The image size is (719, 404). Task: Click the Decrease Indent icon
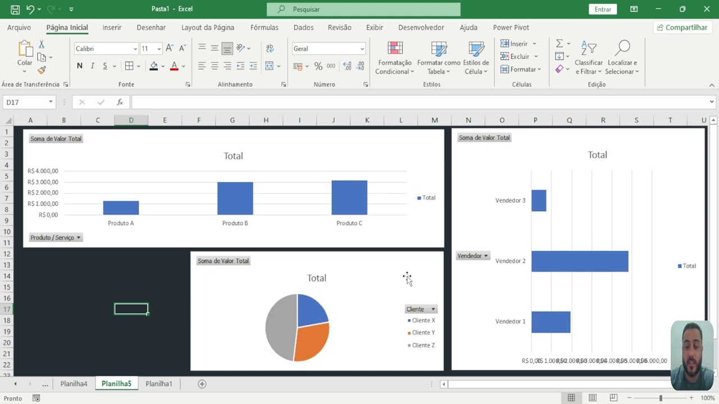tap(240, 66)
